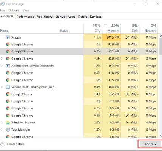The image size is (162, 151).
Task: Switch to the Details tab
Action: coord(83,17)
